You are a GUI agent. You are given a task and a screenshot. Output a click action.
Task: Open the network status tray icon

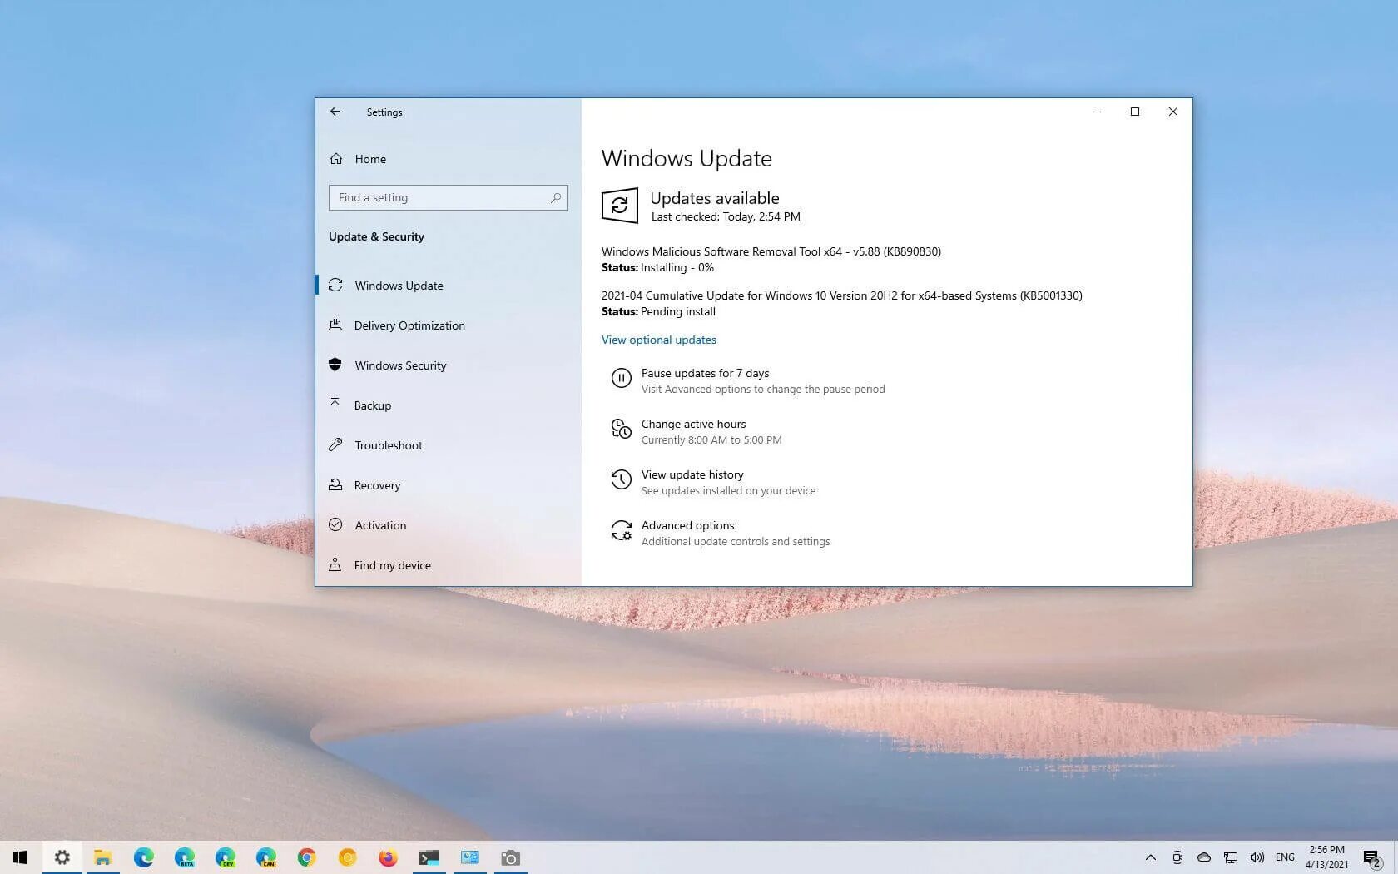click(1231, 857)
